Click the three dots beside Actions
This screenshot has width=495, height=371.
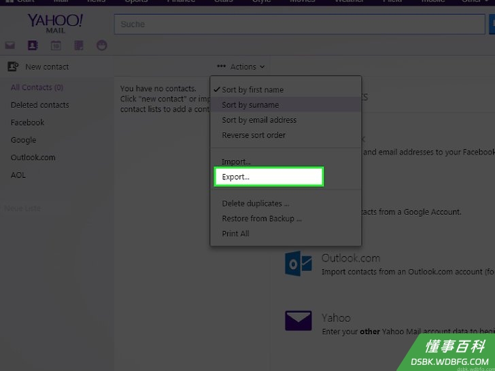coord(221,67)
